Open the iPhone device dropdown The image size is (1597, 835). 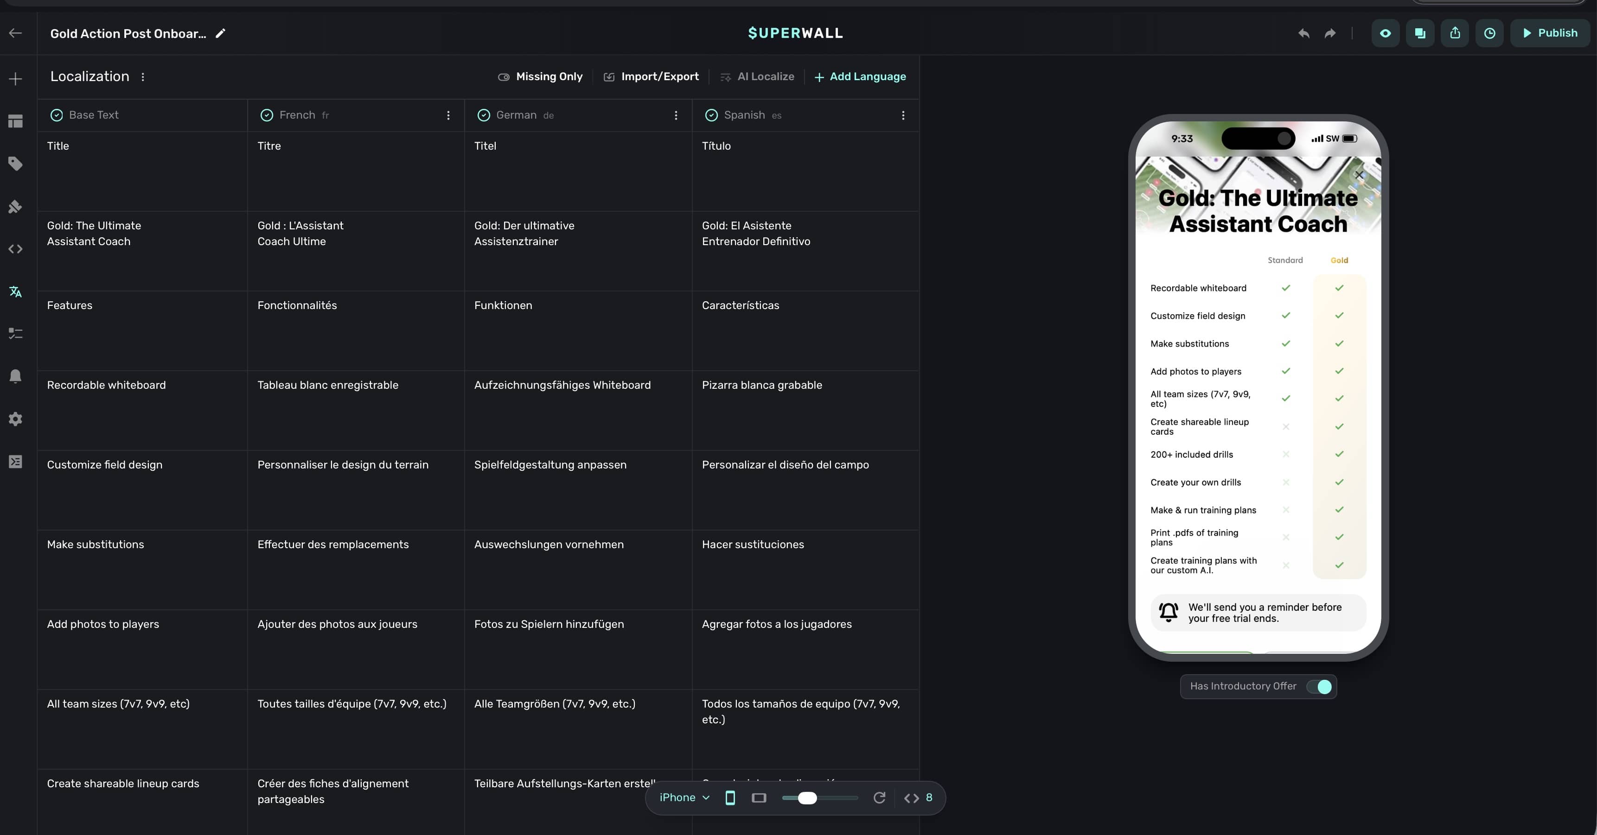(x=683, y=798)
